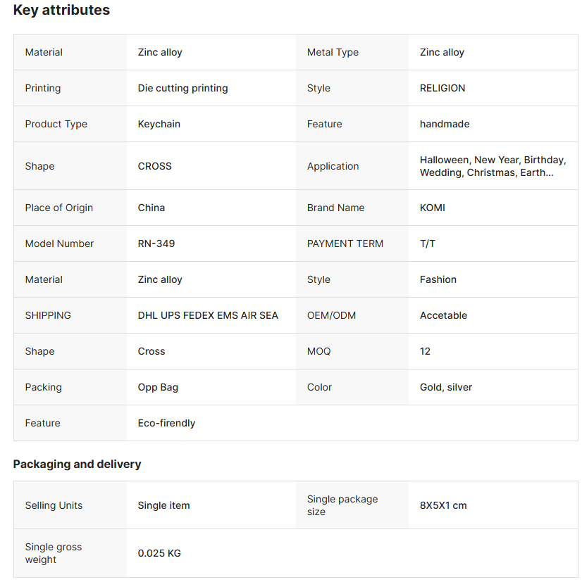This screenshot has width=582, height=582.
Task: Select the MOQ value 12
Action: coord(425,351)
